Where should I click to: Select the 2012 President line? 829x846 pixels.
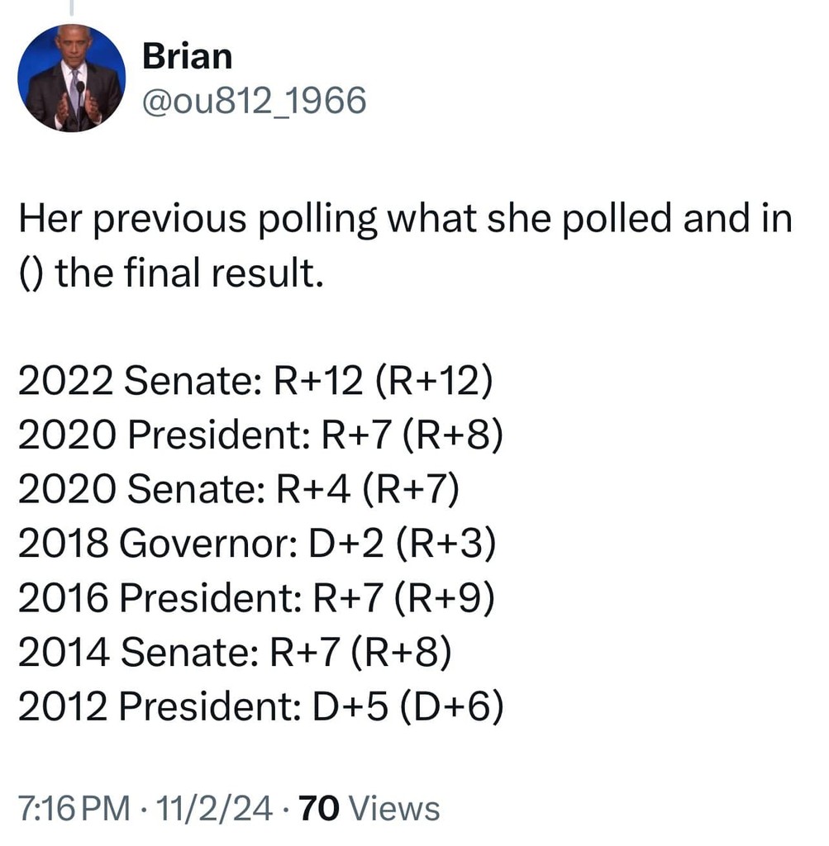pos(260,706)
